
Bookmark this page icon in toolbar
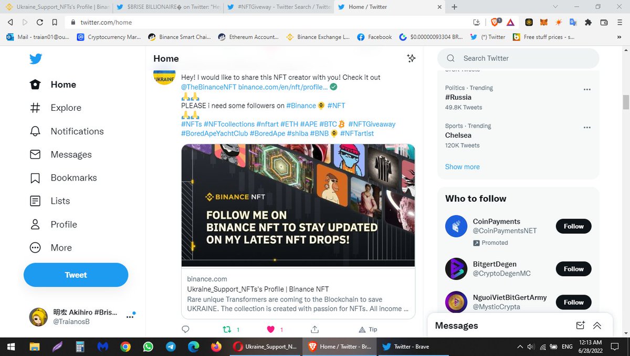(x=55, y=22)
